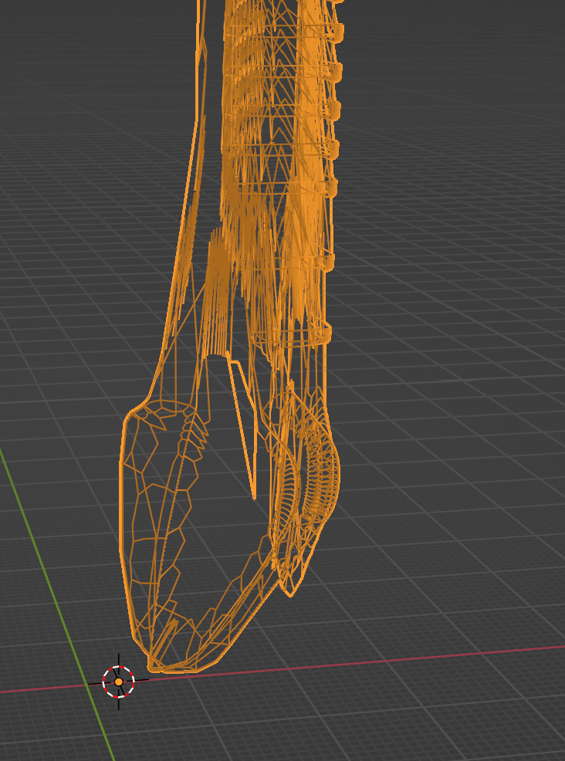This screenshot has height=761, width=565.
Task: Click the lowest notch on the column's right side
Action: pyautogui.click(x=326, y=332)
